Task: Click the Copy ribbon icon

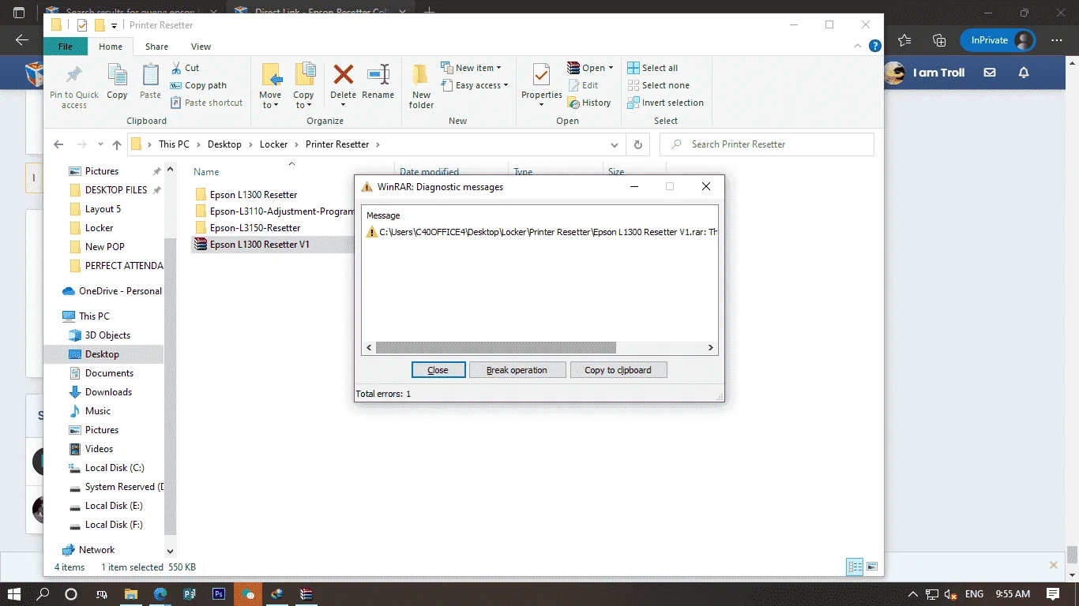Action: [x=117, y=82]
